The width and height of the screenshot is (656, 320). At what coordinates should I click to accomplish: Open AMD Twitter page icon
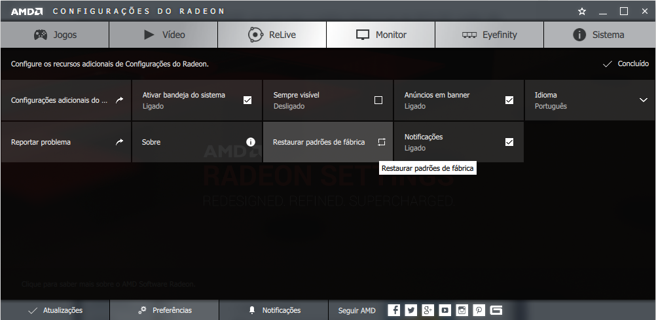tap(411, 310)
